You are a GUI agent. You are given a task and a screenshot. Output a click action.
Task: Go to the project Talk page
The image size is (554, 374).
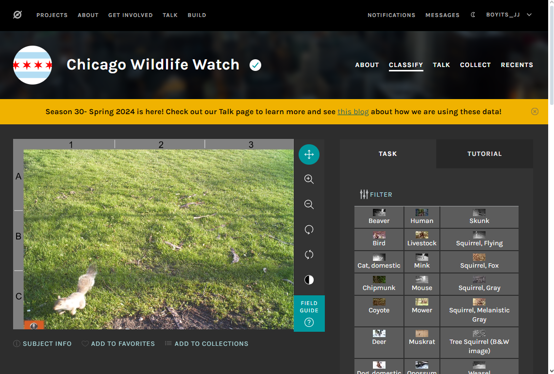coord(441,65)
